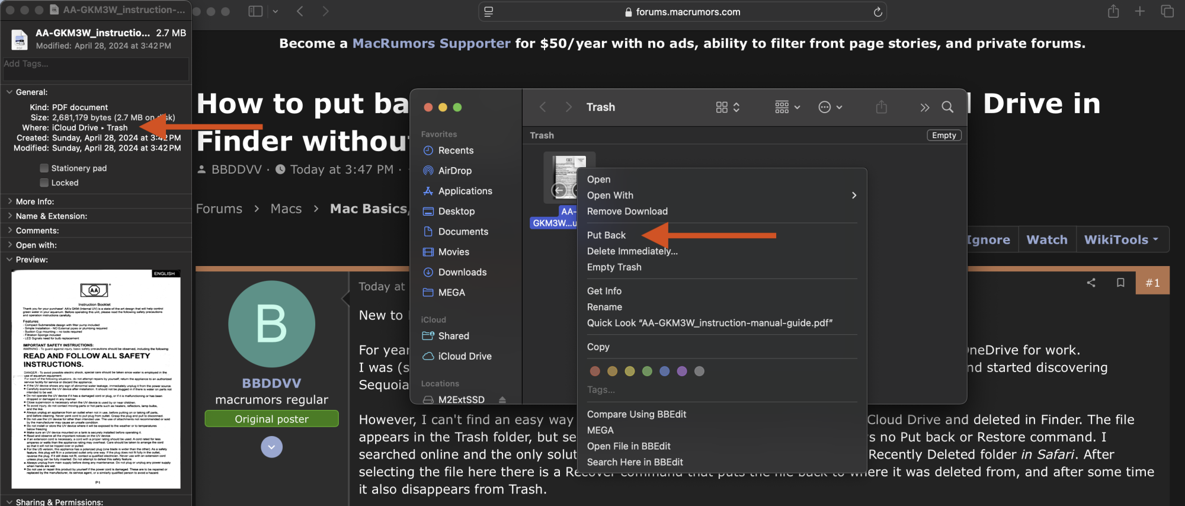1185x506 pixels.
Task: Open a new Safari tab
Action: (x=1140, y=11)
